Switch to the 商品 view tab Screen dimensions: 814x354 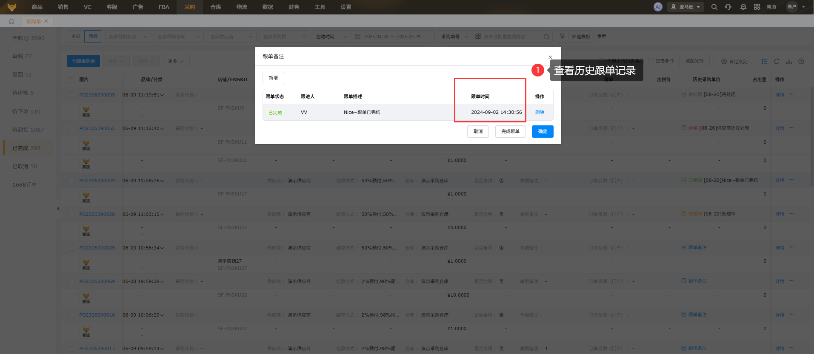pos(93,37)
